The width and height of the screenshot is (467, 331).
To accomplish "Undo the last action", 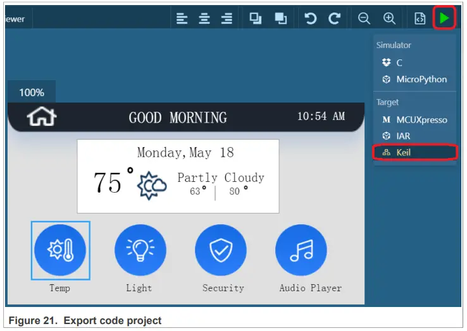I will point(310,18).
